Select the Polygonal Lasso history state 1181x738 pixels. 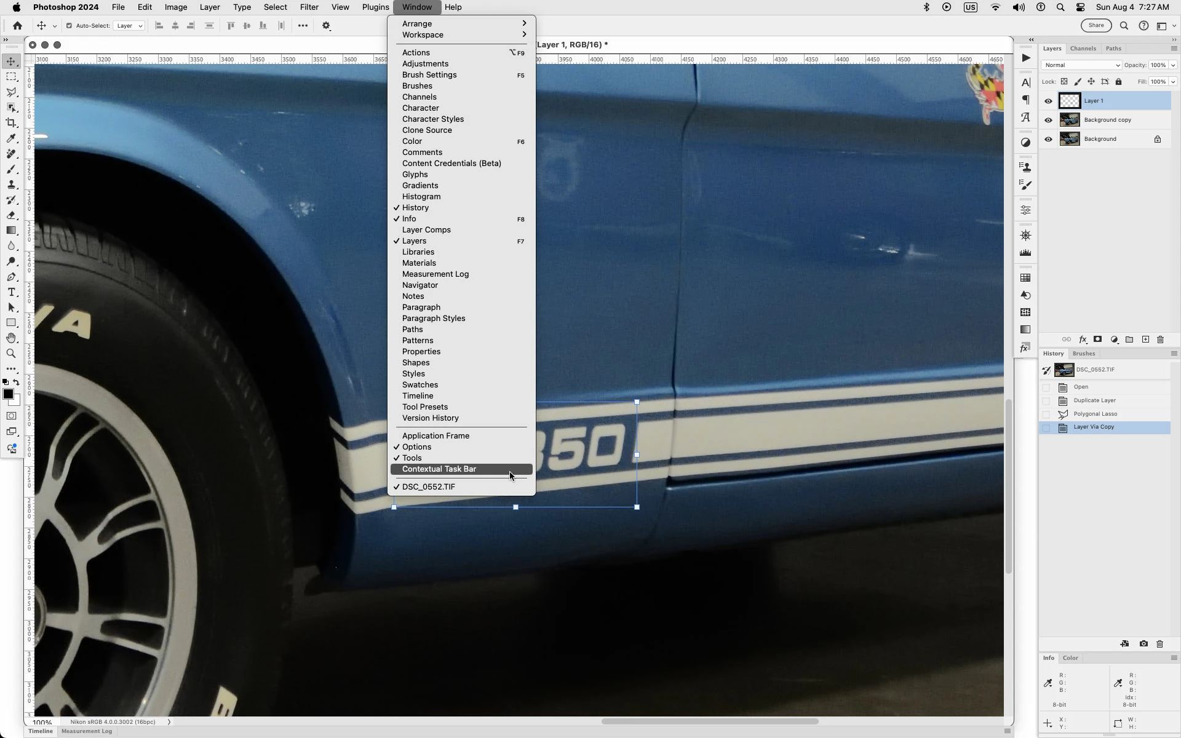coord(1095,414)
